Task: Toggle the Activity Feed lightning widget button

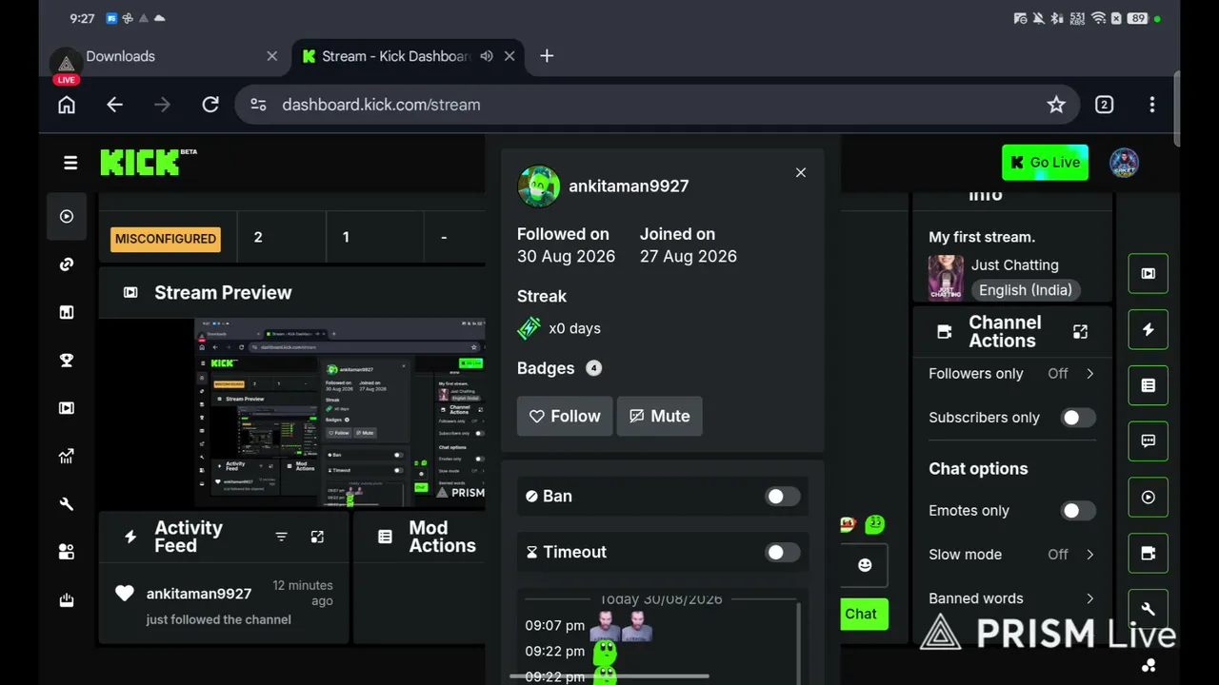Action: point(1149,330)
